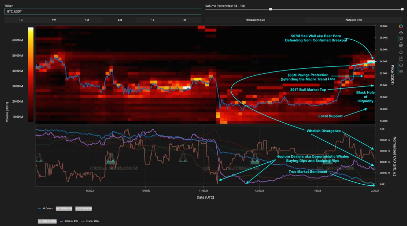Click the Date (UTC) axis title

(205, 197)
